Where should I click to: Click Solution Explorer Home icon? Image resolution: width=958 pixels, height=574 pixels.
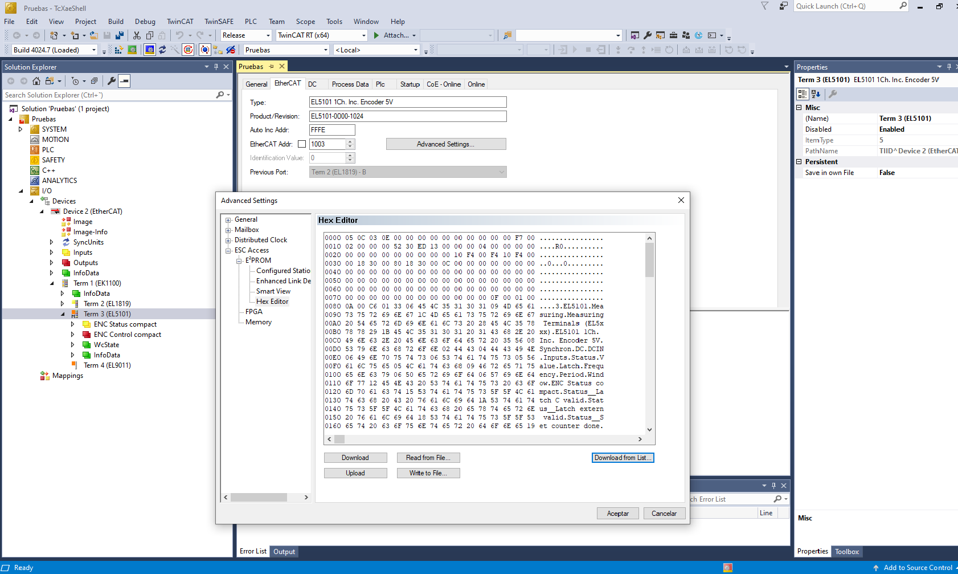coord(36,81)
